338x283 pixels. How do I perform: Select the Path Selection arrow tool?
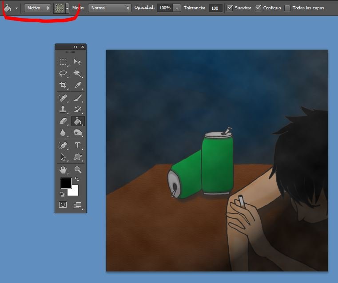(x=63, y=157)
